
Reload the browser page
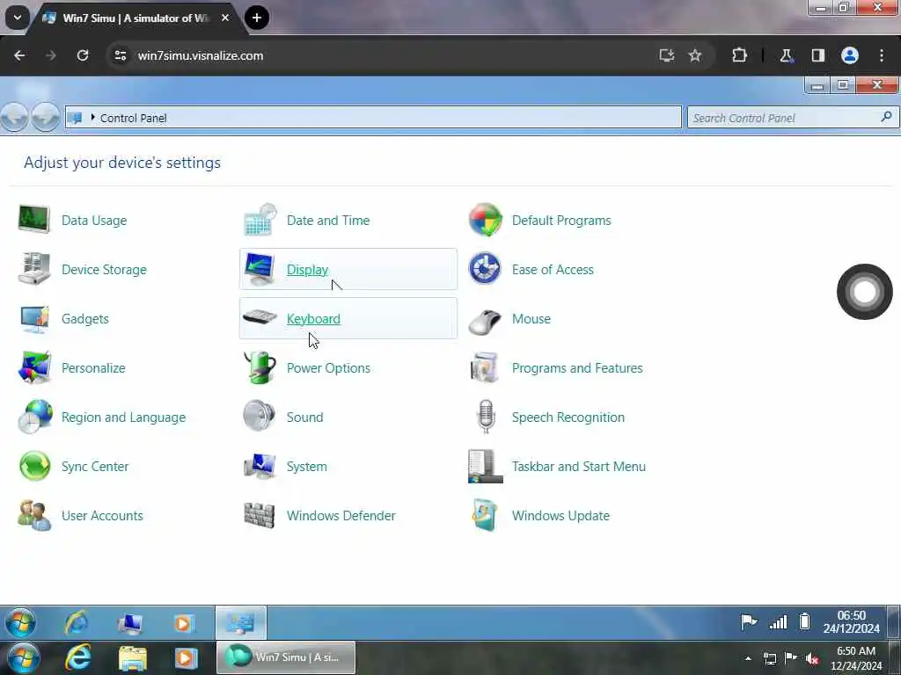83,55
